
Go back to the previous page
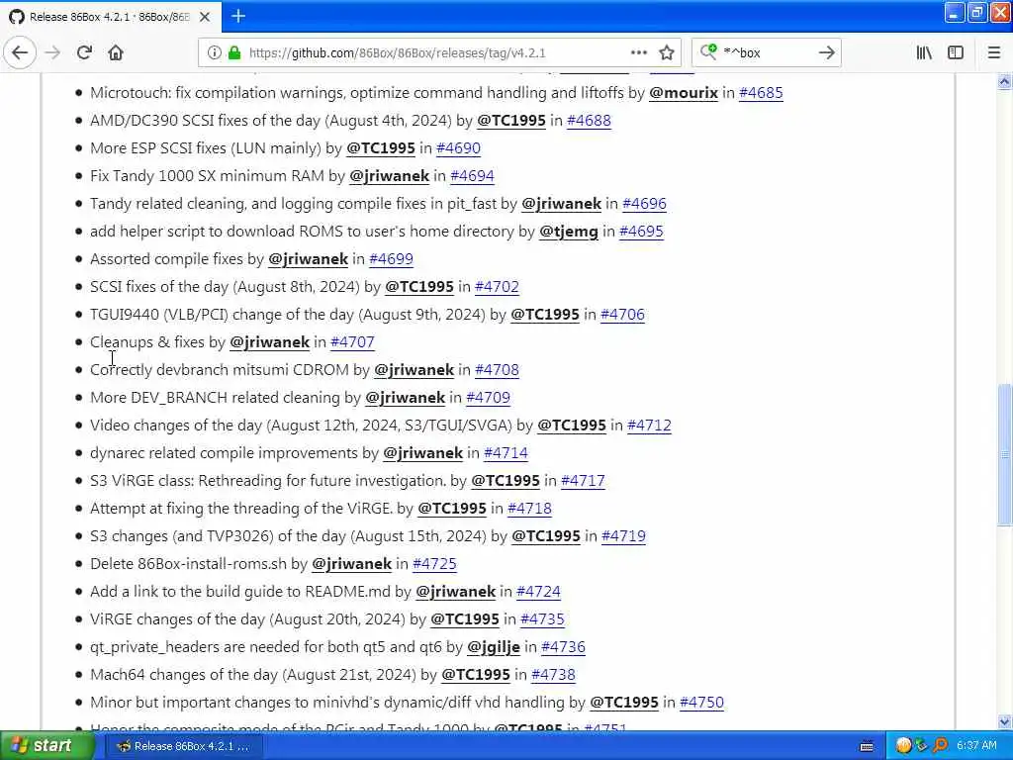point(20,53)
